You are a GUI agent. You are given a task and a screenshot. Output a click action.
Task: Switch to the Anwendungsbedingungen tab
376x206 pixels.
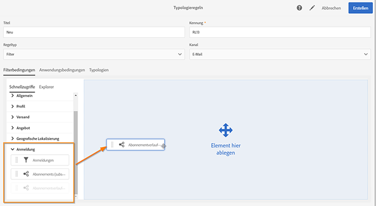click(62, 70)
